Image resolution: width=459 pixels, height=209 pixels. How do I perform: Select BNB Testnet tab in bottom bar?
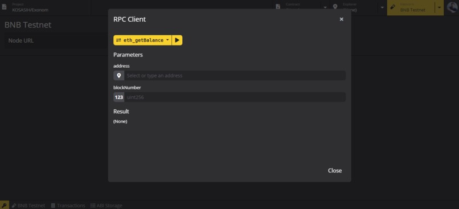click(x=28, y=206)
